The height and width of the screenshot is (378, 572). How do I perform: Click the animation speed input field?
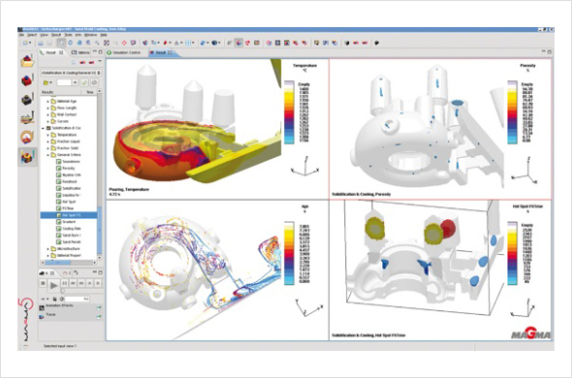coord(78,299)
